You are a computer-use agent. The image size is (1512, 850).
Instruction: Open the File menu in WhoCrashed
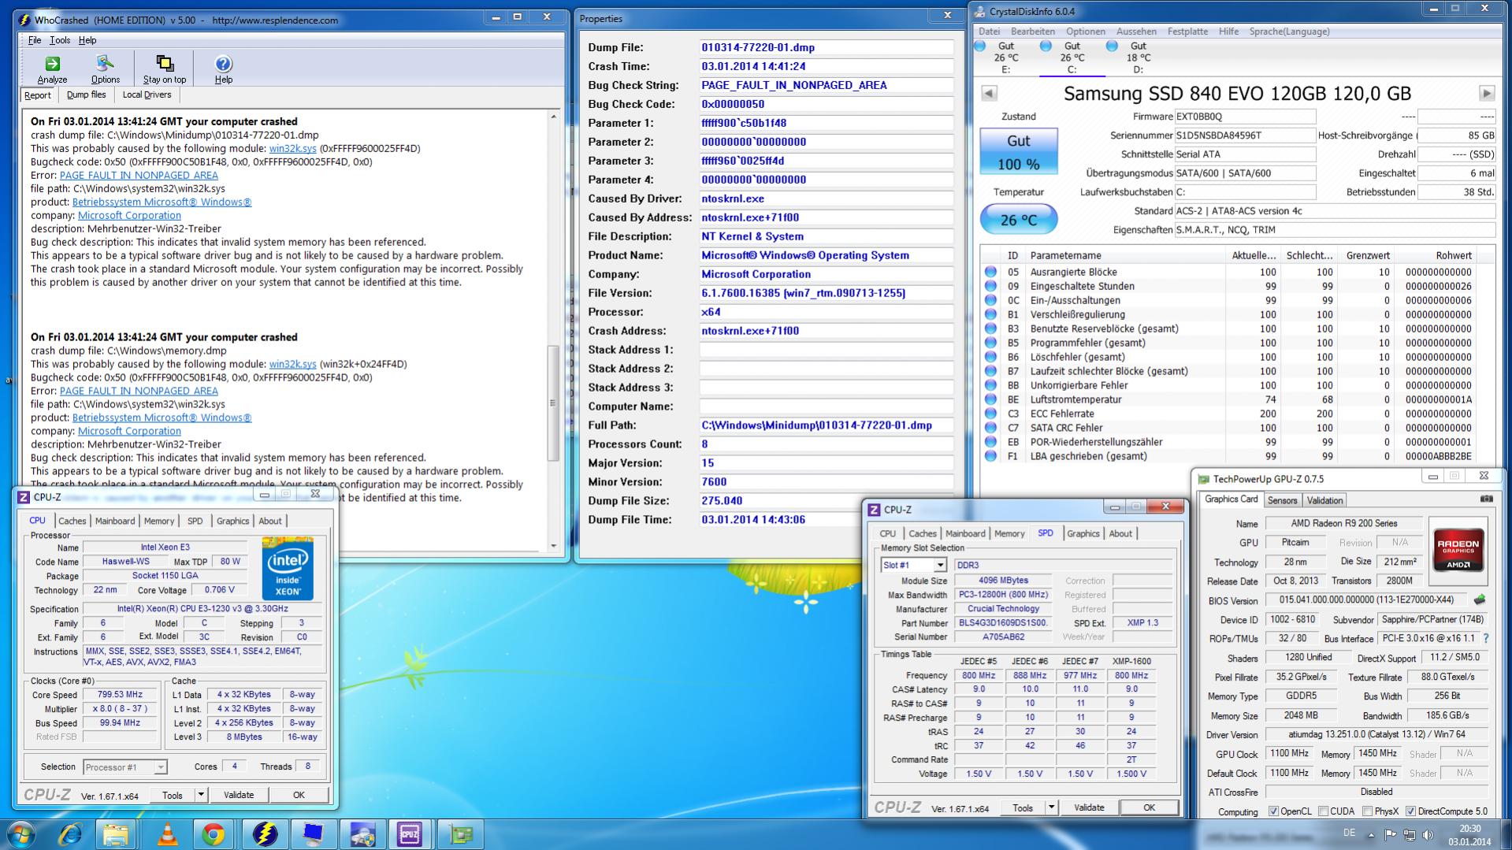click(x=35, y=40)
